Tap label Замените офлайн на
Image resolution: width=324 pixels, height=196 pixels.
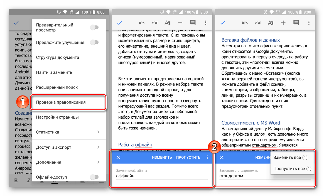tap(131, 171)
